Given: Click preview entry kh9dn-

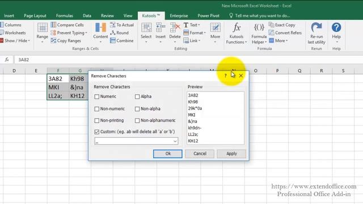Looking at the screenshot, I should point(195,128).
